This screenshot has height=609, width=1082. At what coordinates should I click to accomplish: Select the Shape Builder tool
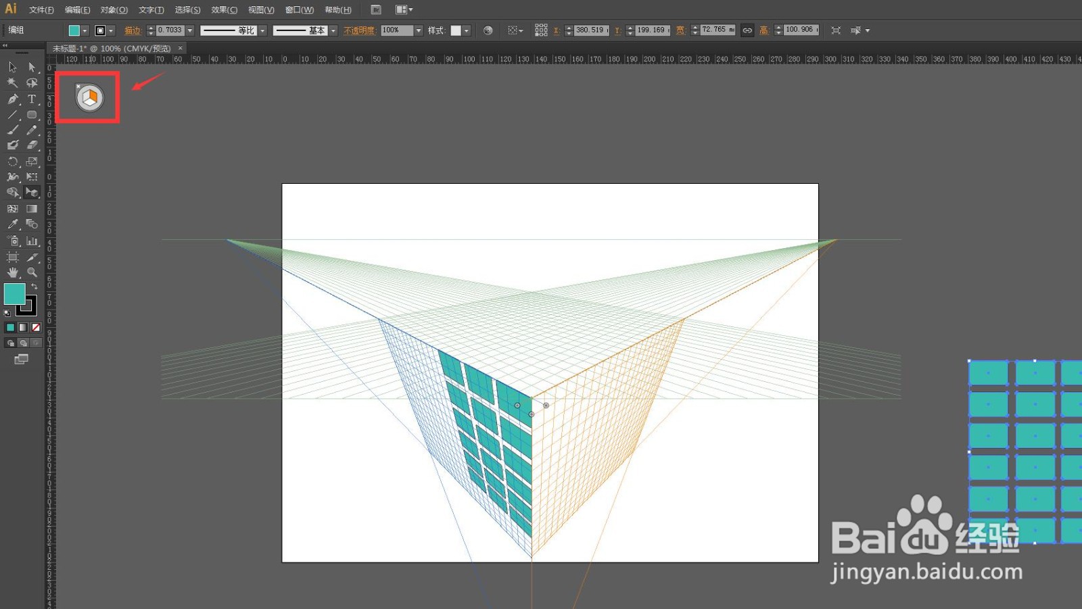pyautogui.click(x=12, y=193)
